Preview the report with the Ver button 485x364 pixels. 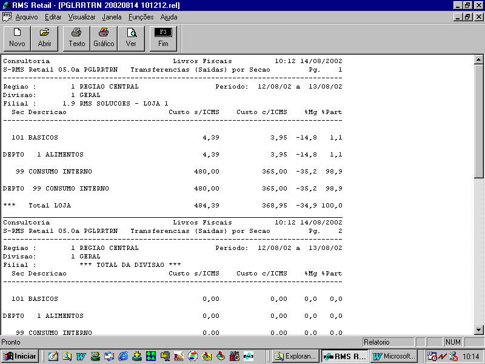pyautogui.click(x=131, y=39)
